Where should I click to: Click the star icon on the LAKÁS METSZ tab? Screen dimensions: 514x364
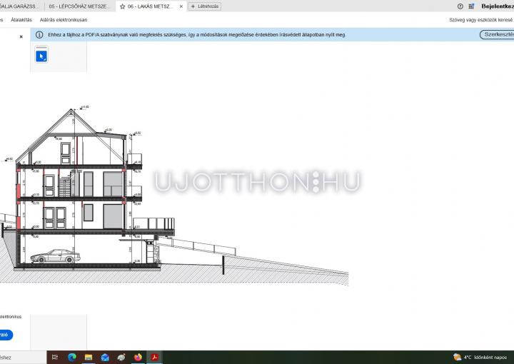(x=122, y=6)
